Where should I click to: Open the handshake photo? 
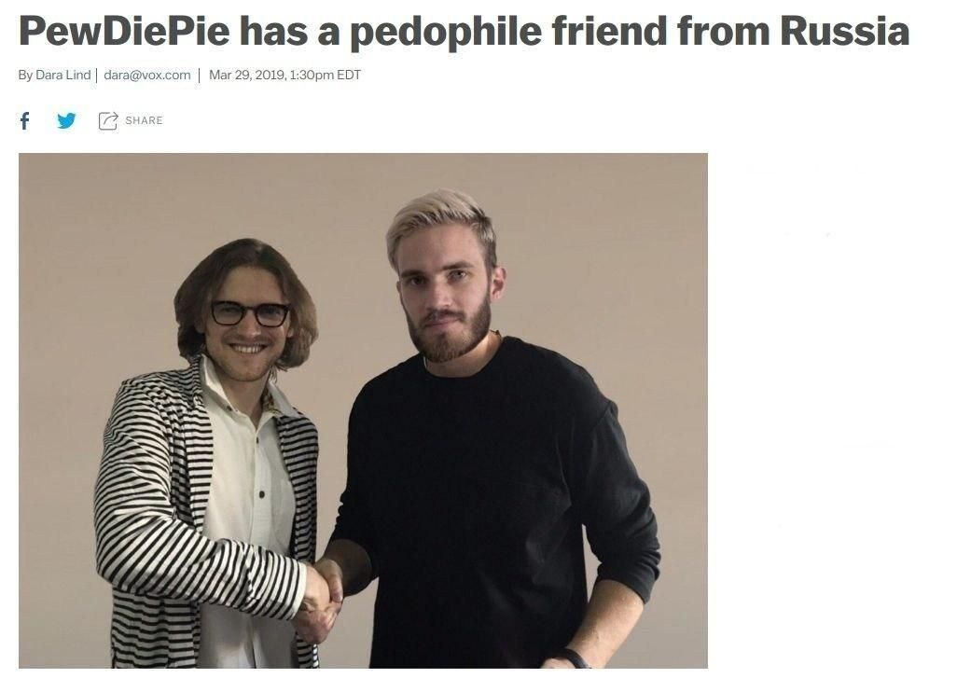coord(363,410)
